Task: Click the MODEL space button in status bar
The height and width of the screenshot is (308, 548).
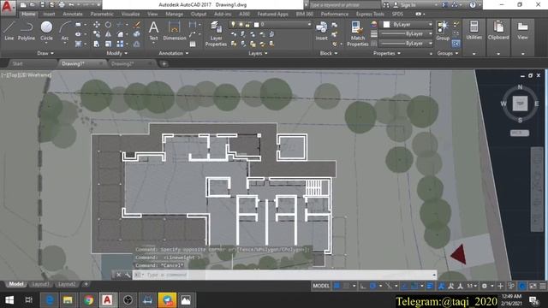Action: tap(321, 286)
